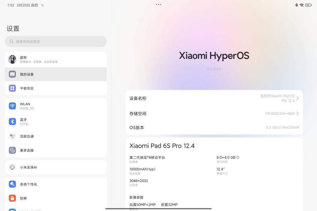
Task: Open the 设备名称 row
Action: click(214, 98)
